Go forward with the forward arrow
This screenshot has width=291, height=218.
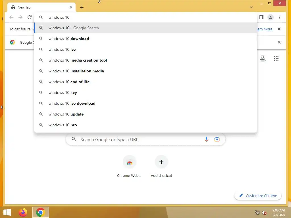coord(20,17)
